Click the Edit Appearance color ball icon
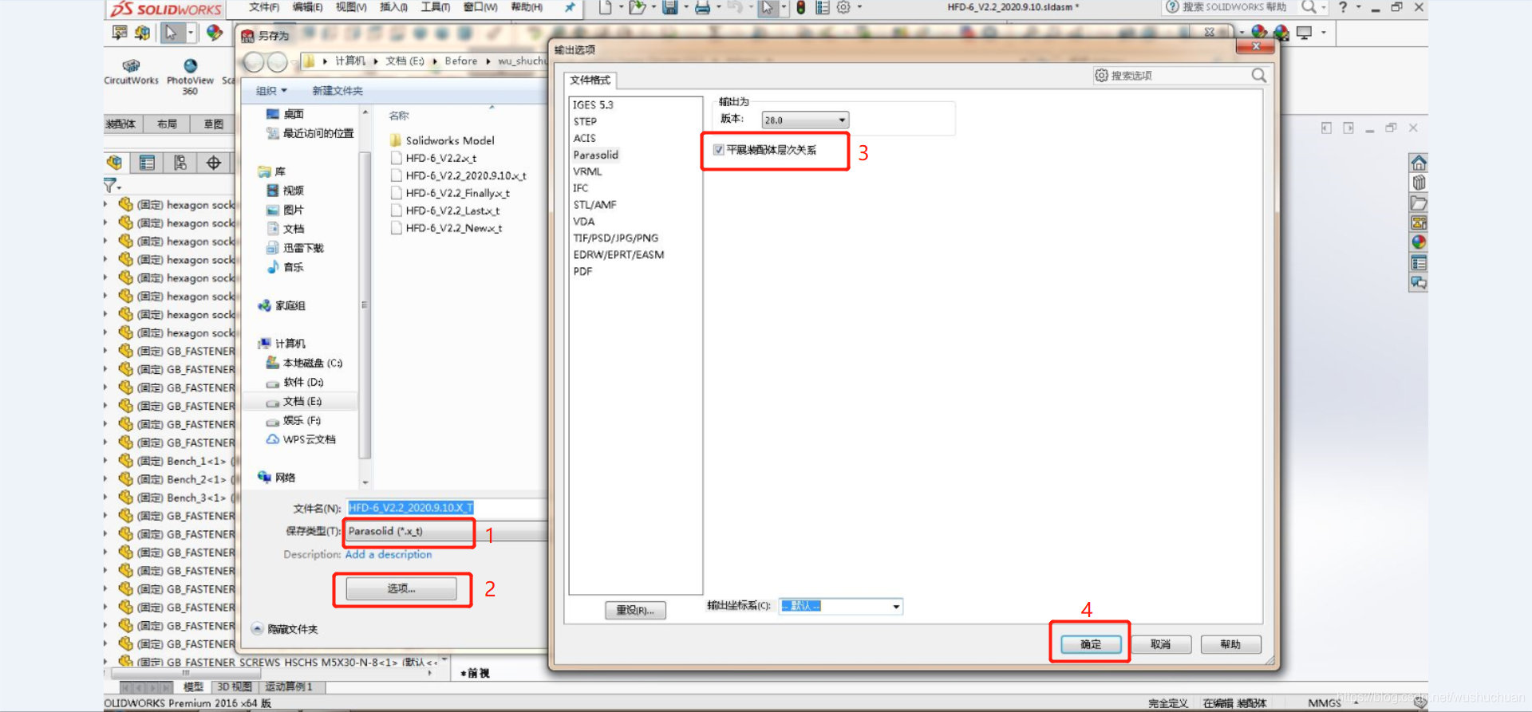The width and height of the screenshot is (1532, 712). (x=214, y=33)
